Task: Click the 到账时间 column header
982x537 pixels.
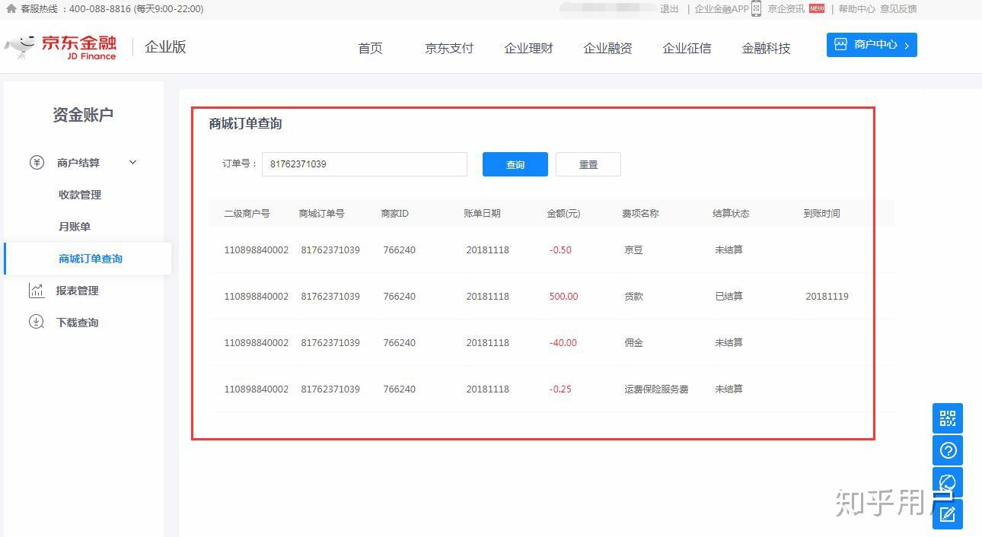Action: point(821,214)
